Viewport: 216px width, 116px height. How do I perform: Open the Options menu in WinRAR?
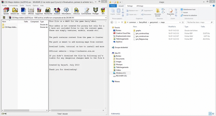[35, 5]
